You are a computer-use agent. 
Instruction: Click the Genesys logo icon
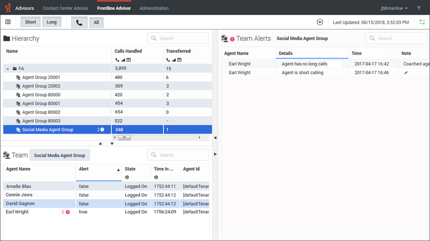point(8,8)
